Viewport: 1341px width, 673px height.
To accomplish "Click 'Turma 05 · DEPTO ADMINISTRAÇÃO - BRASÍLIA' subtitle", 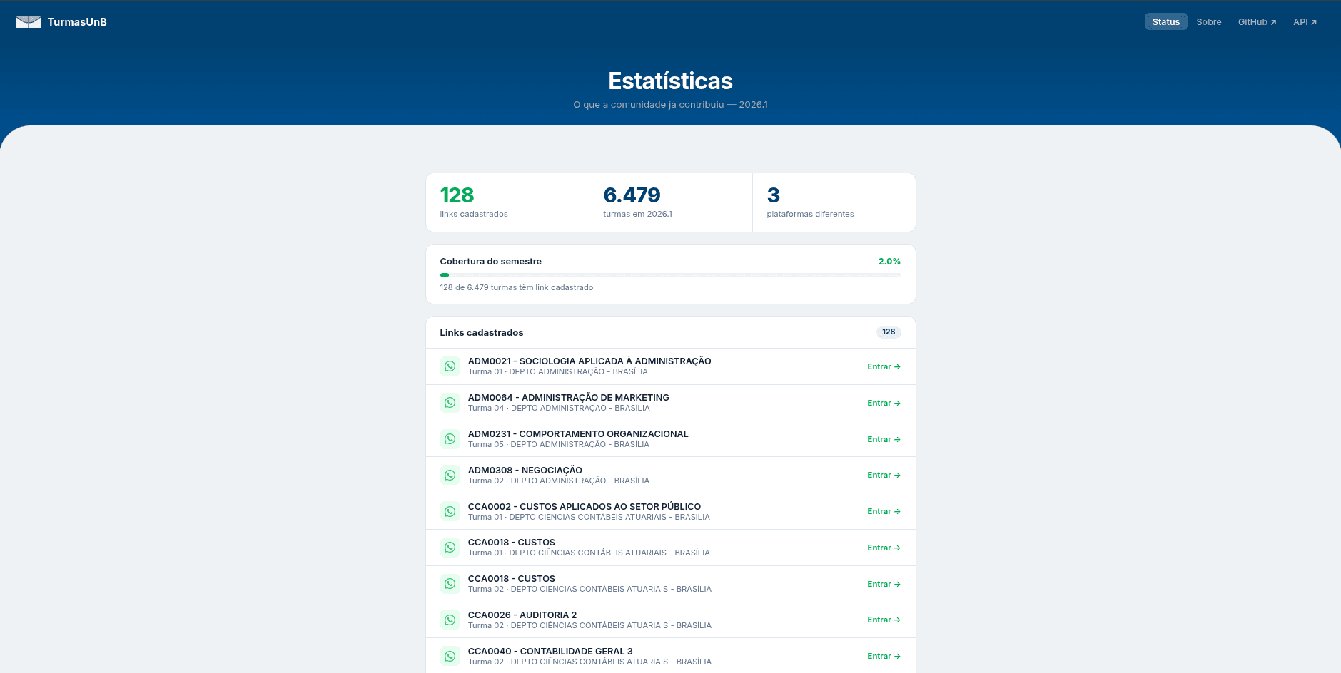I will (559, 445).
